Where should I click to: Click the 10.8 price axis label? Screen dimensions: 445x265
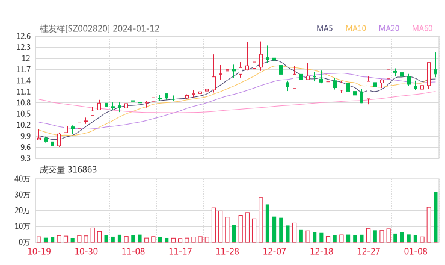[23, 102]
